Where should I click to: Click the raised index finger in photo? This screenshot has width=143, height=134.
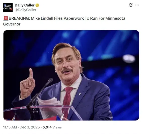pyautogui.click(x=31, y=73)
